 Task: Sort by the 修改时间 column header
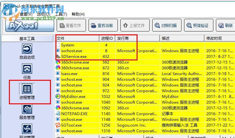pyautogui.click(x=220, y=38)
